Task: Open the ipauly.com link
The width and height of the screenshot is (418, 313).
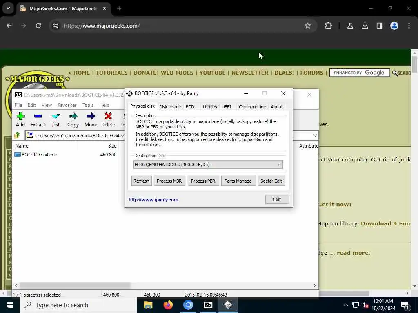Action: 153,200
